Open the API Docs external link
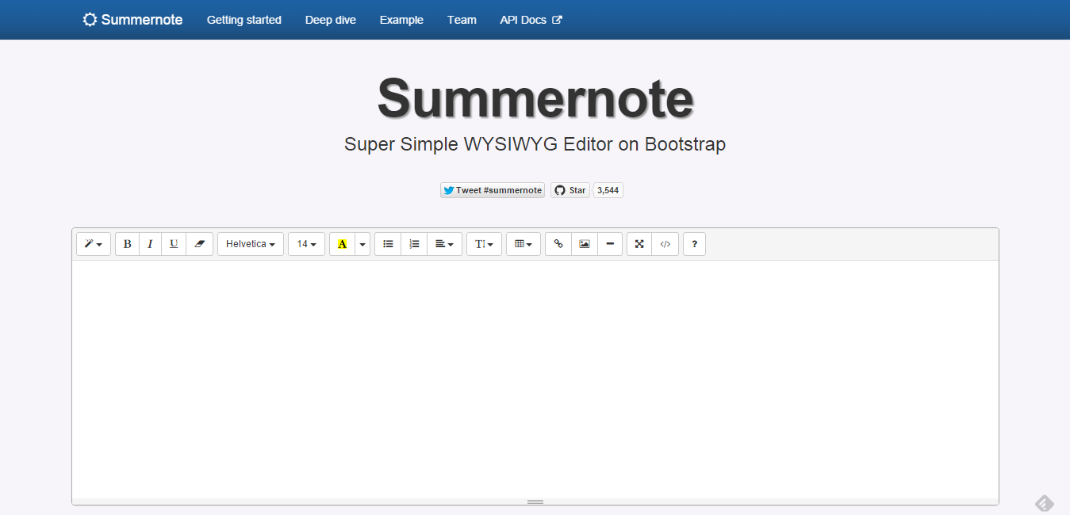The height and width of the screenshot is (515, 1070). 531,20
